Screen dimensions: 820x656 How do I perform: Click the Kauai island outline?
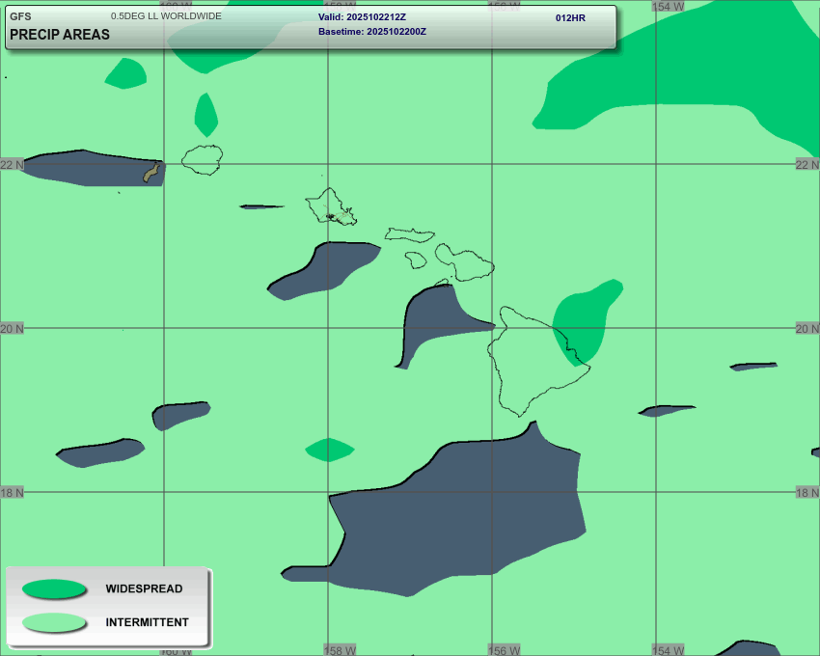click(x=203, y=159)
